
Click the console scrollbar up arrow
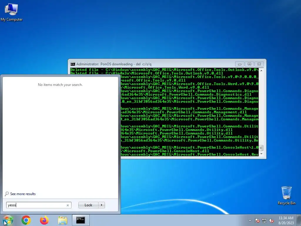(261, 71)
